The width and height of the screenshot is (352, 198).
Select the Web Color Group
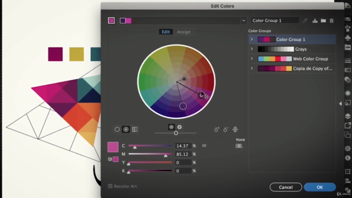coord(292,59)
